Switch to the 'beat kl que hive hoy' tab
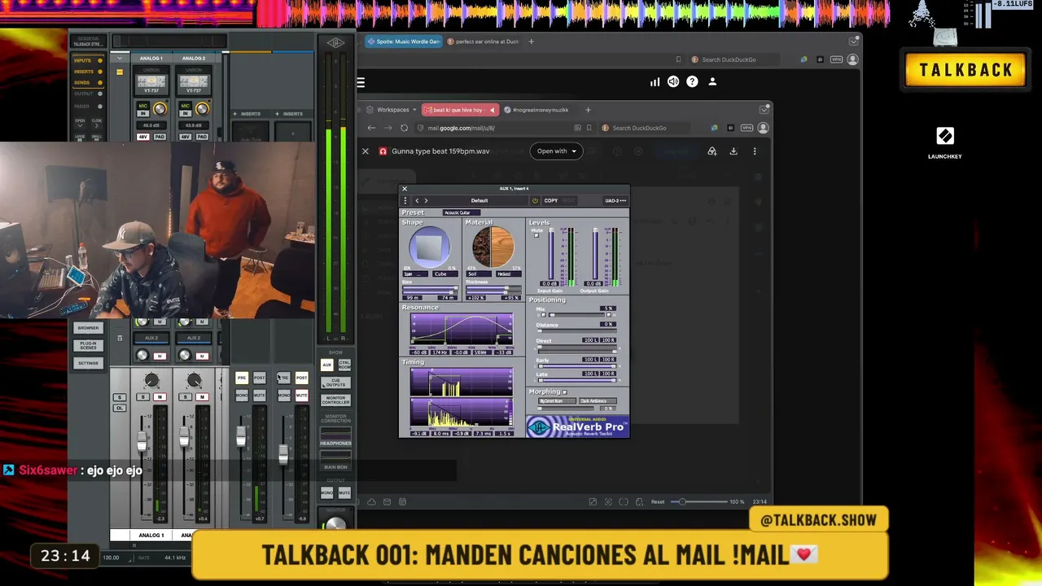Viewport: 1042px width, 586px height. [459, 110]
